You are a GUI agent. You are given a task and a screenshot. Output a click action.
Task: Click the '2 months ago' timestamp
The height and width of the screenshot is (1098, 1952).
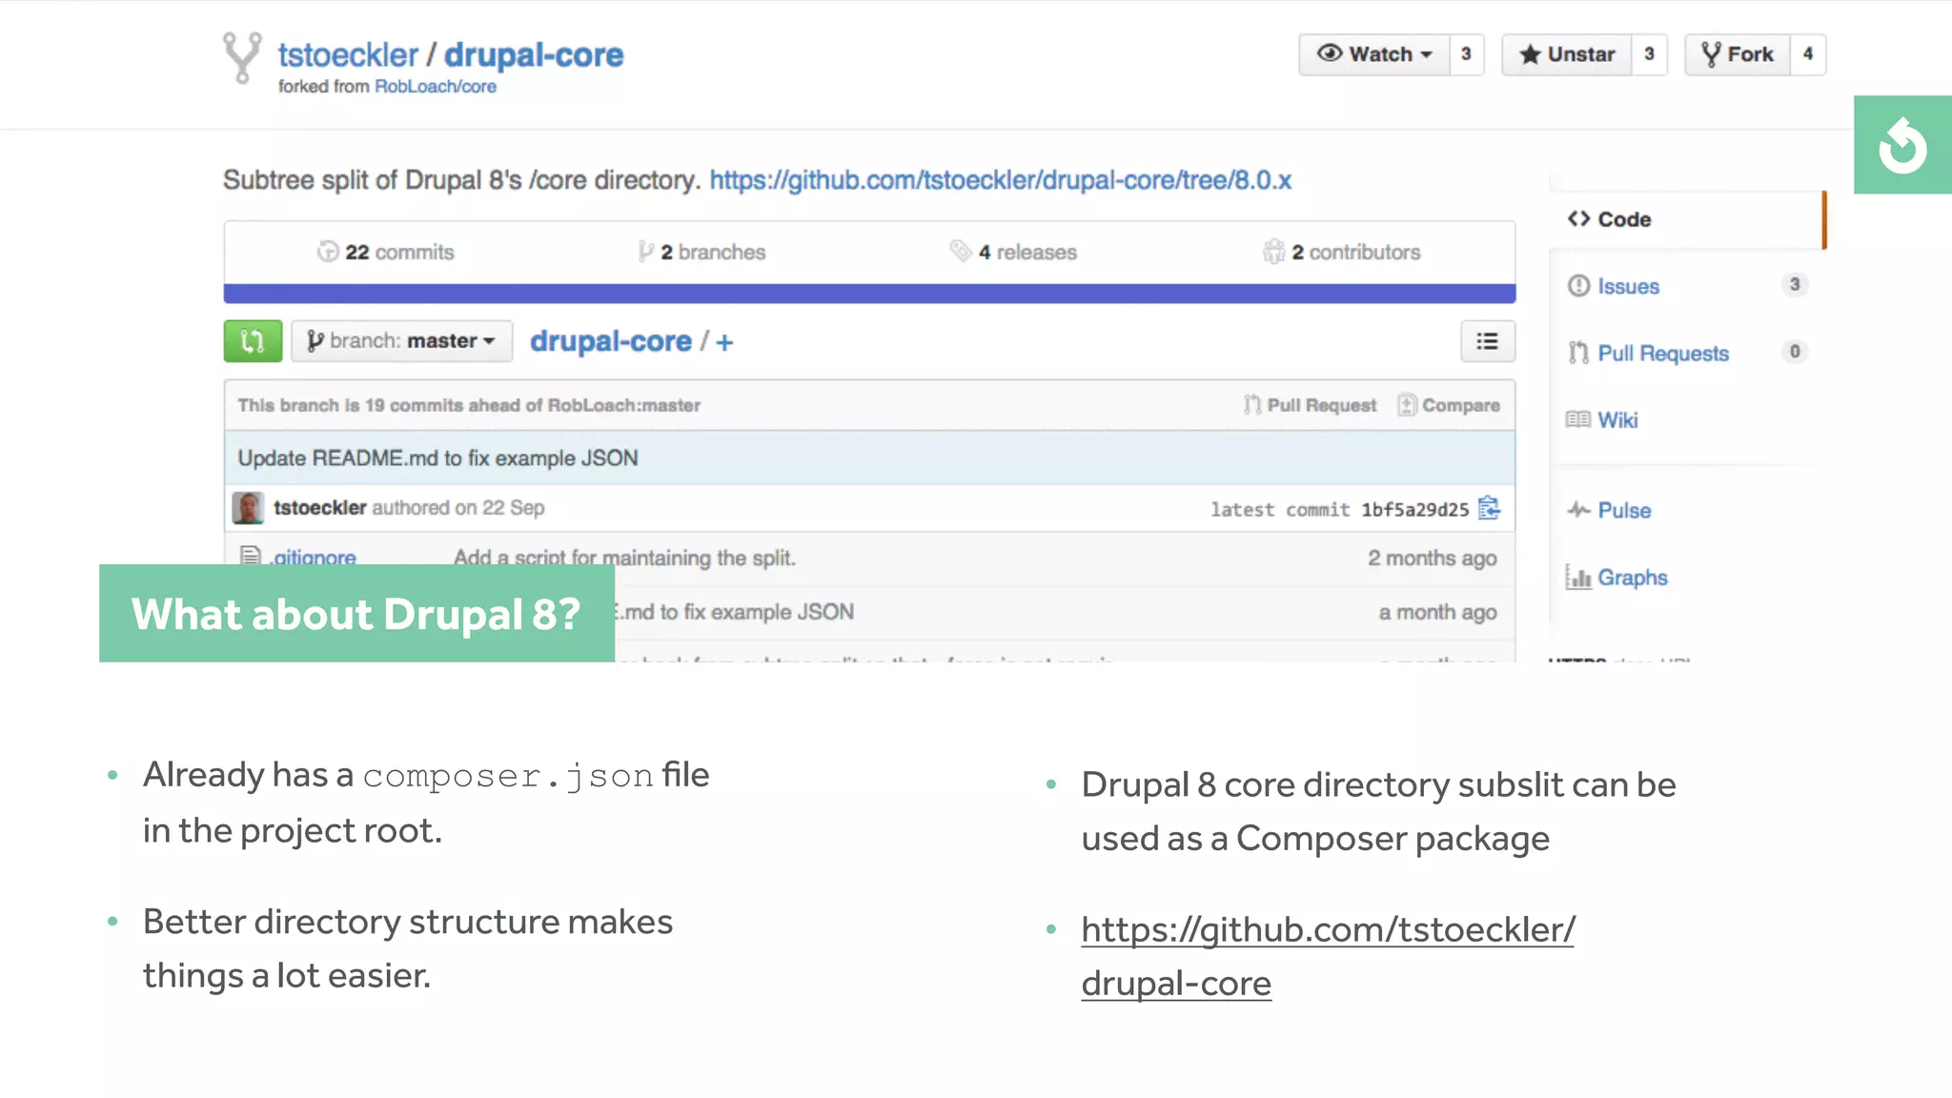1433,558
